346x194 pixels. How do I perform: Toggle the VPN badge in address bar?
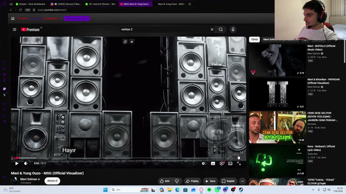28,10
